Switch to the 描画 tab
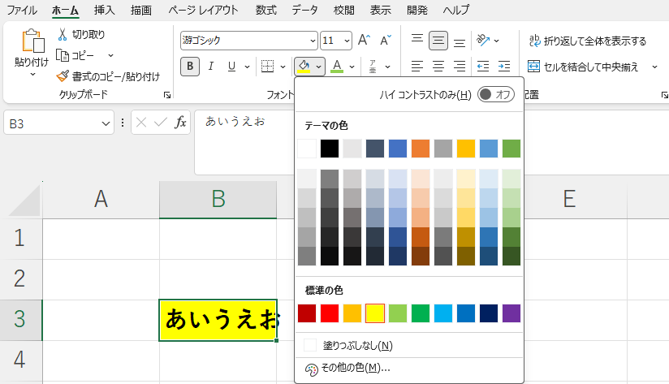The height and width of the screenshot is (384, 669). tap(140, 11)
